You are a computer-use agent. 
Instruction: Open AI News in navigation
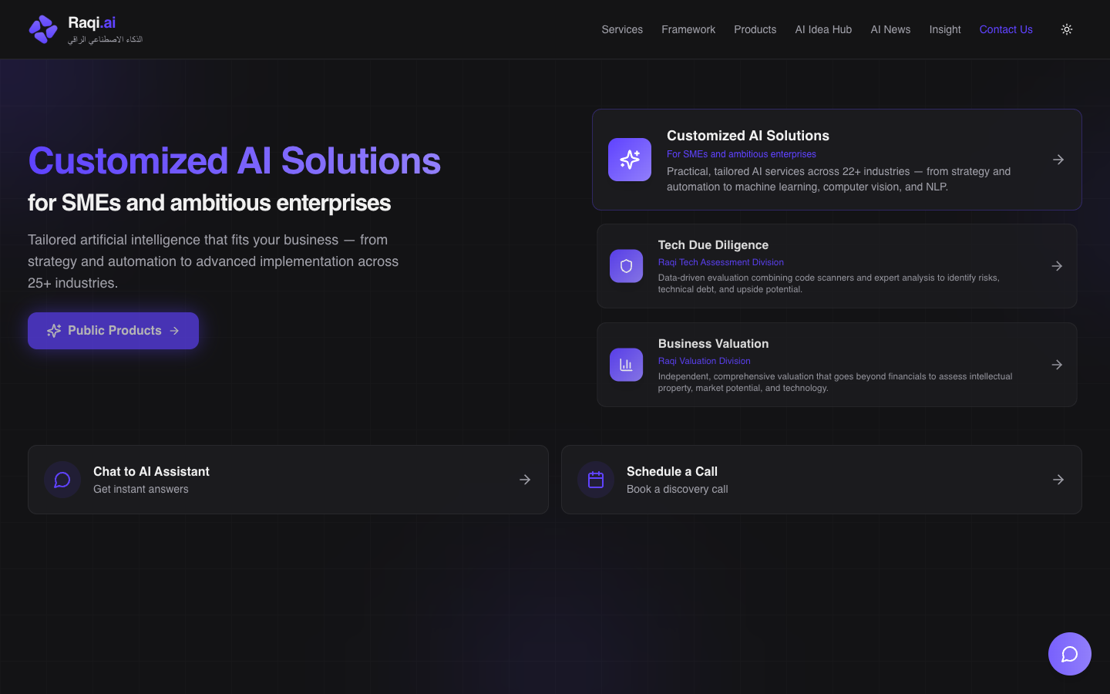890,29
